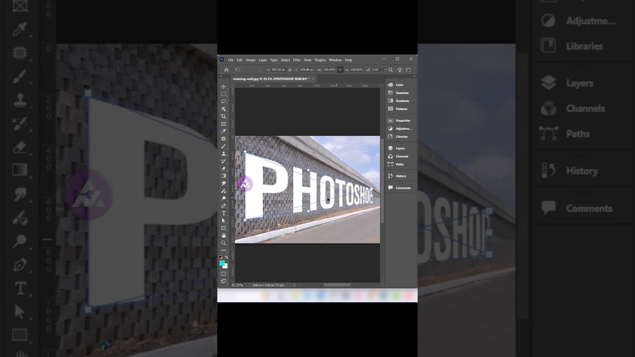
Task: Open the Plugins menu
Action: pyautogui.click(x=320, y=60)
